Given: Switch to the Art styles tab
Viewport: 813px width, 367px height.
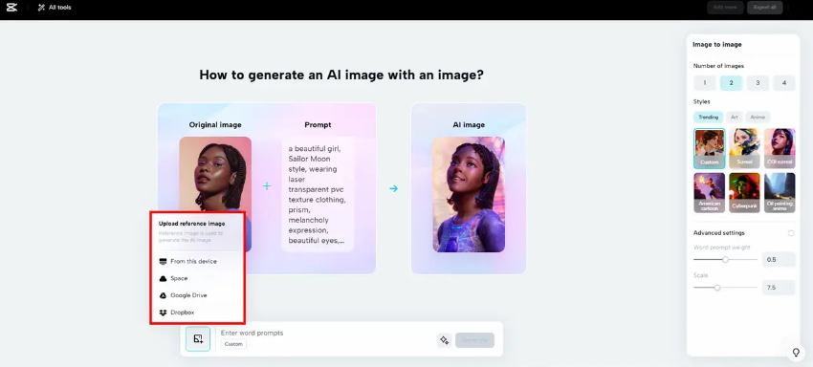Looking at the screenshot, I should click(x=735, y=118).
